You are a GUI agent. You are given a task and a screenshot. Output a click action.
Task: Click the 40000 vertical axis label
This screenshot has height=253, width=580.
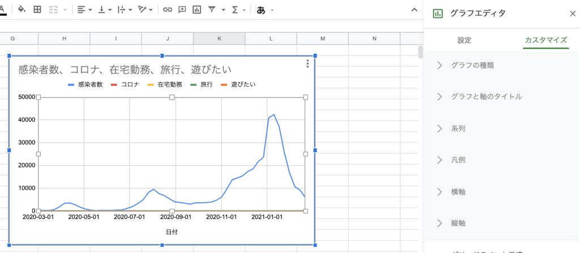pyautogui.click(x=27, y=119)
